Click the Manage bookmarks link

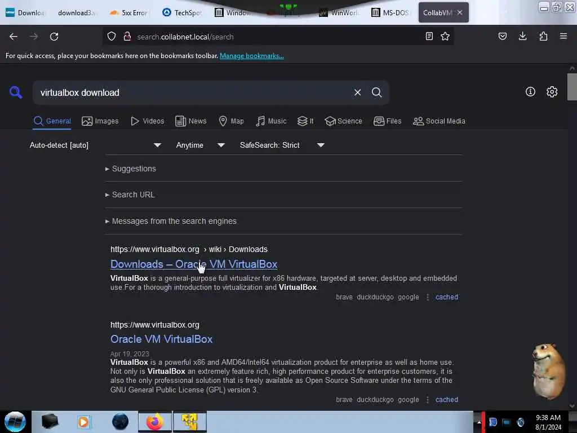click(x=252, y=56)
